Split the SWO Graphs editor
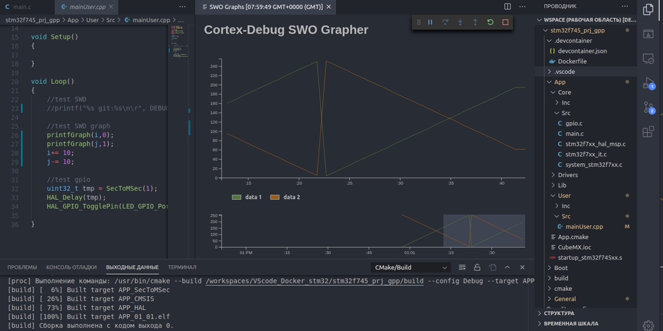663x331 pixels. pos(508,7)
